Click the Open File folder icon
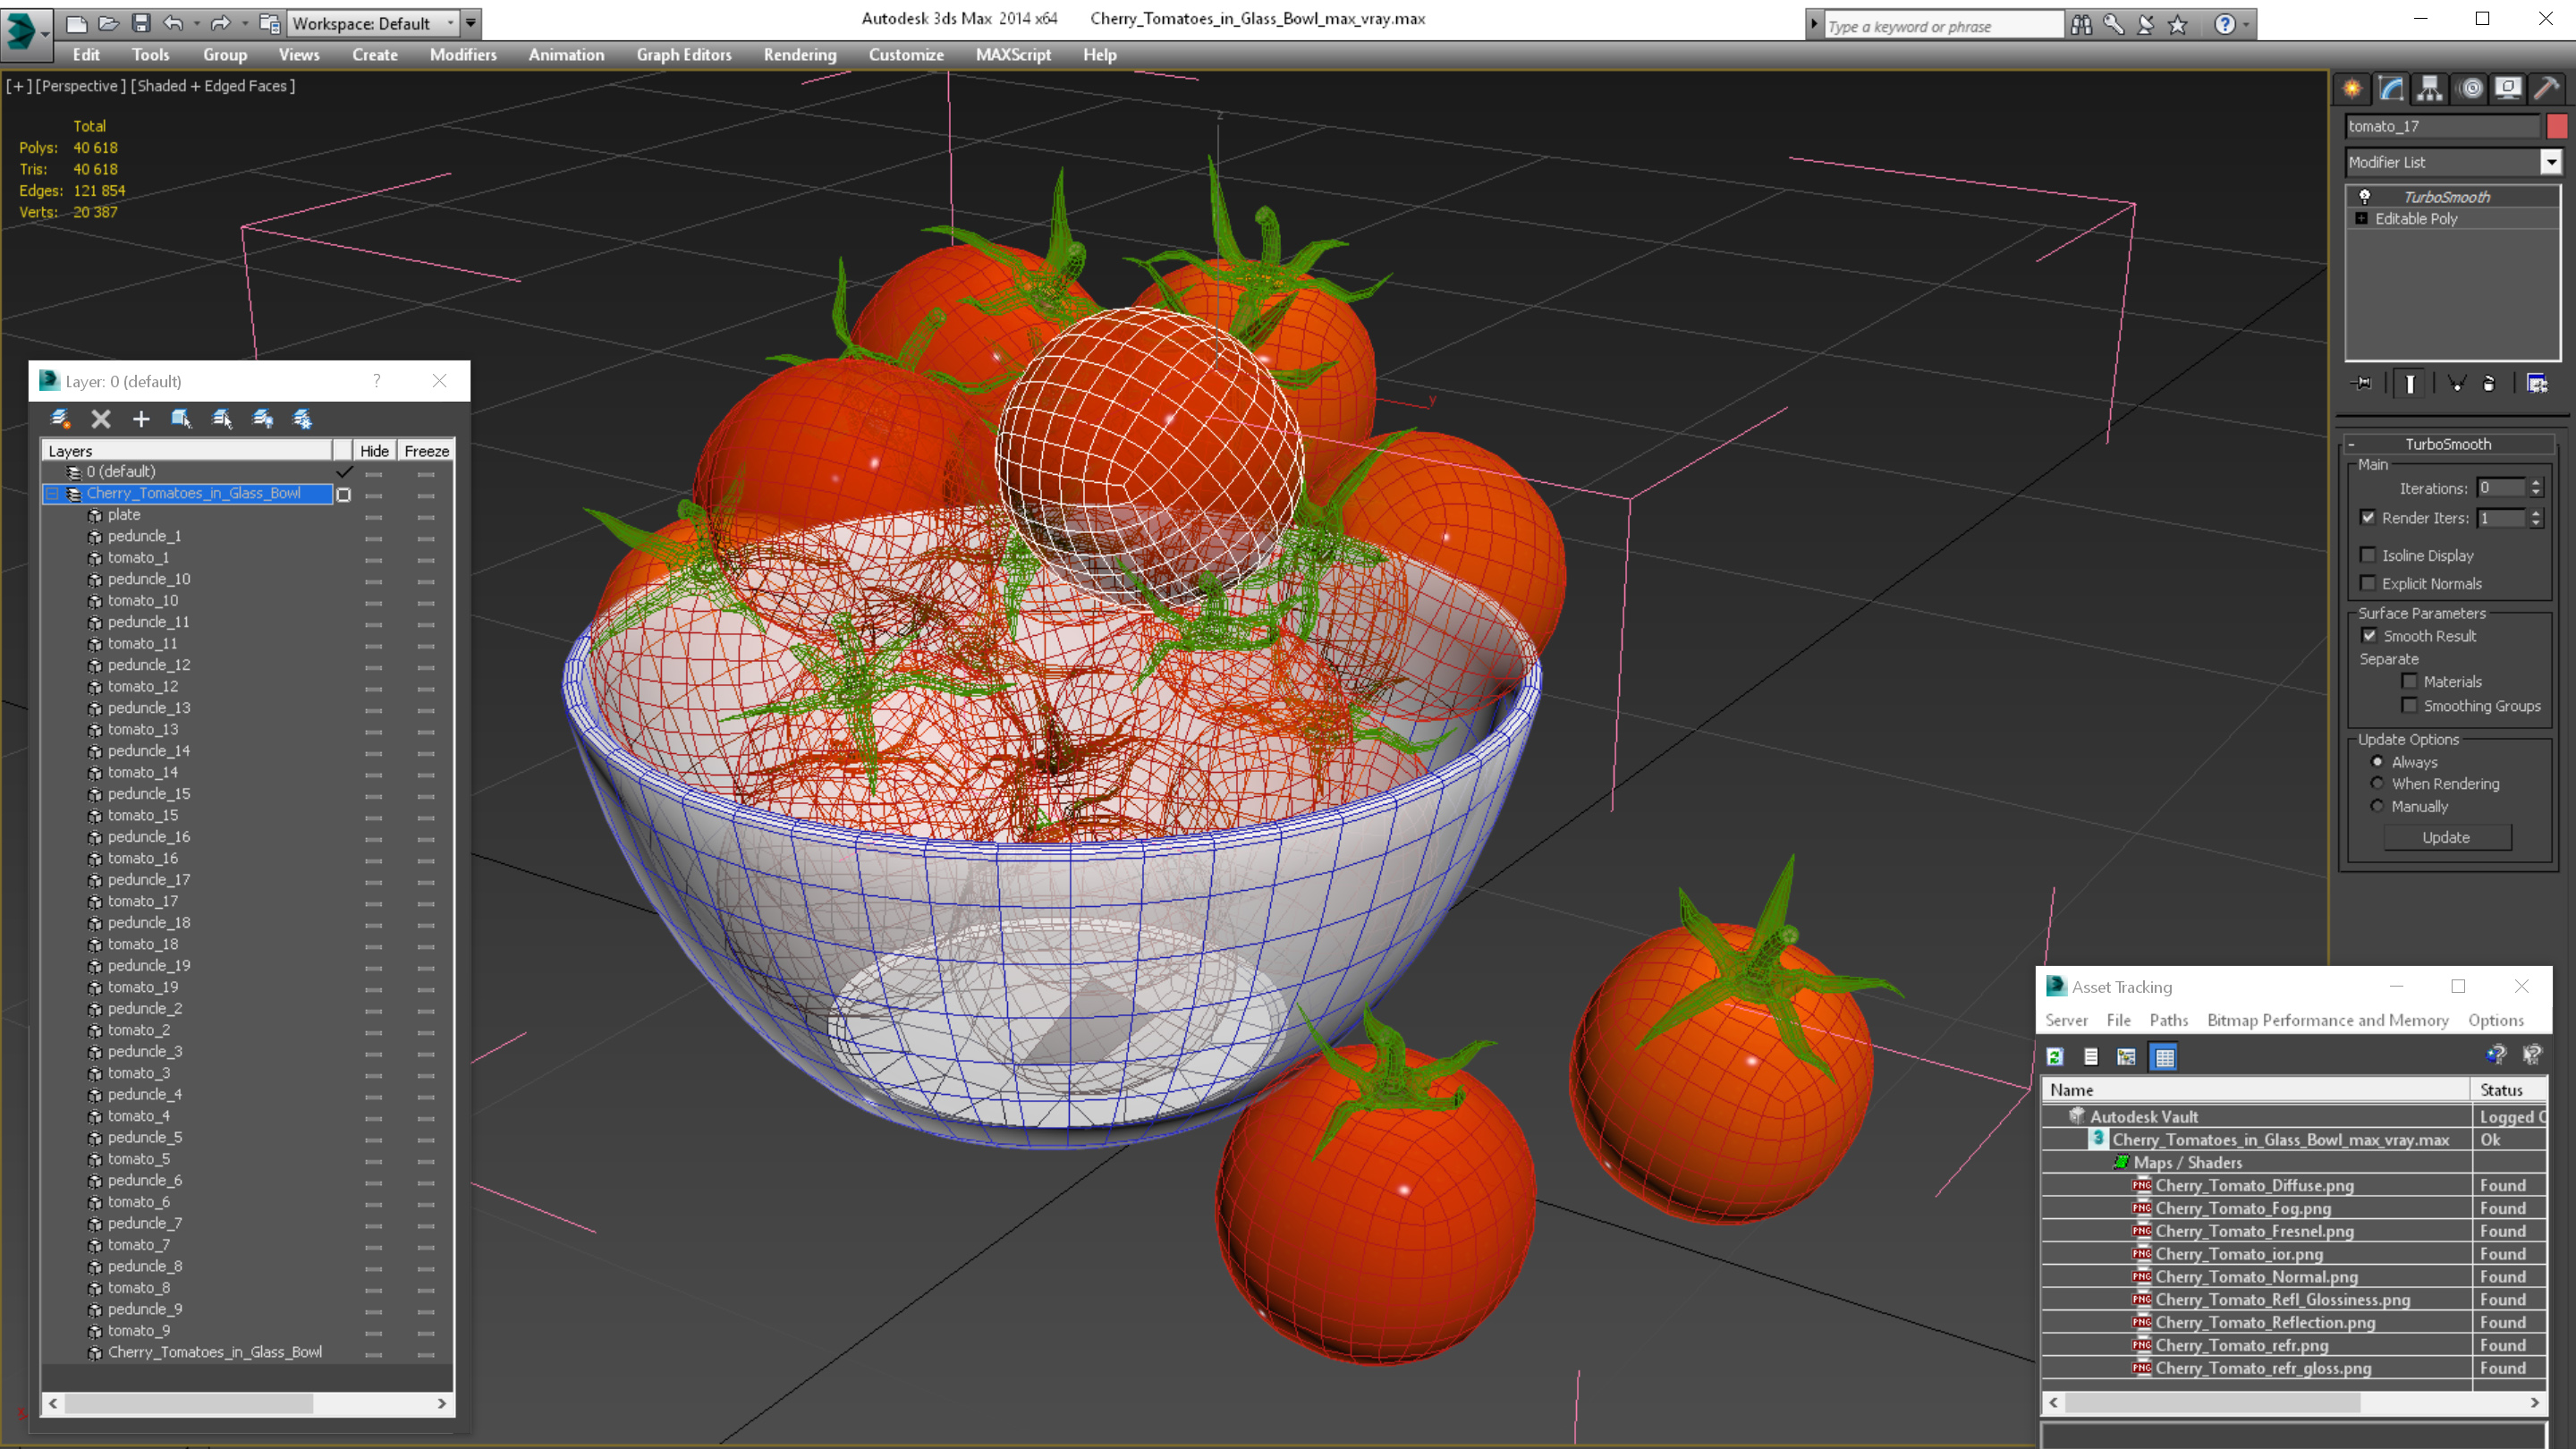This screenshot has width=2576, height=1449. (109, 23)
